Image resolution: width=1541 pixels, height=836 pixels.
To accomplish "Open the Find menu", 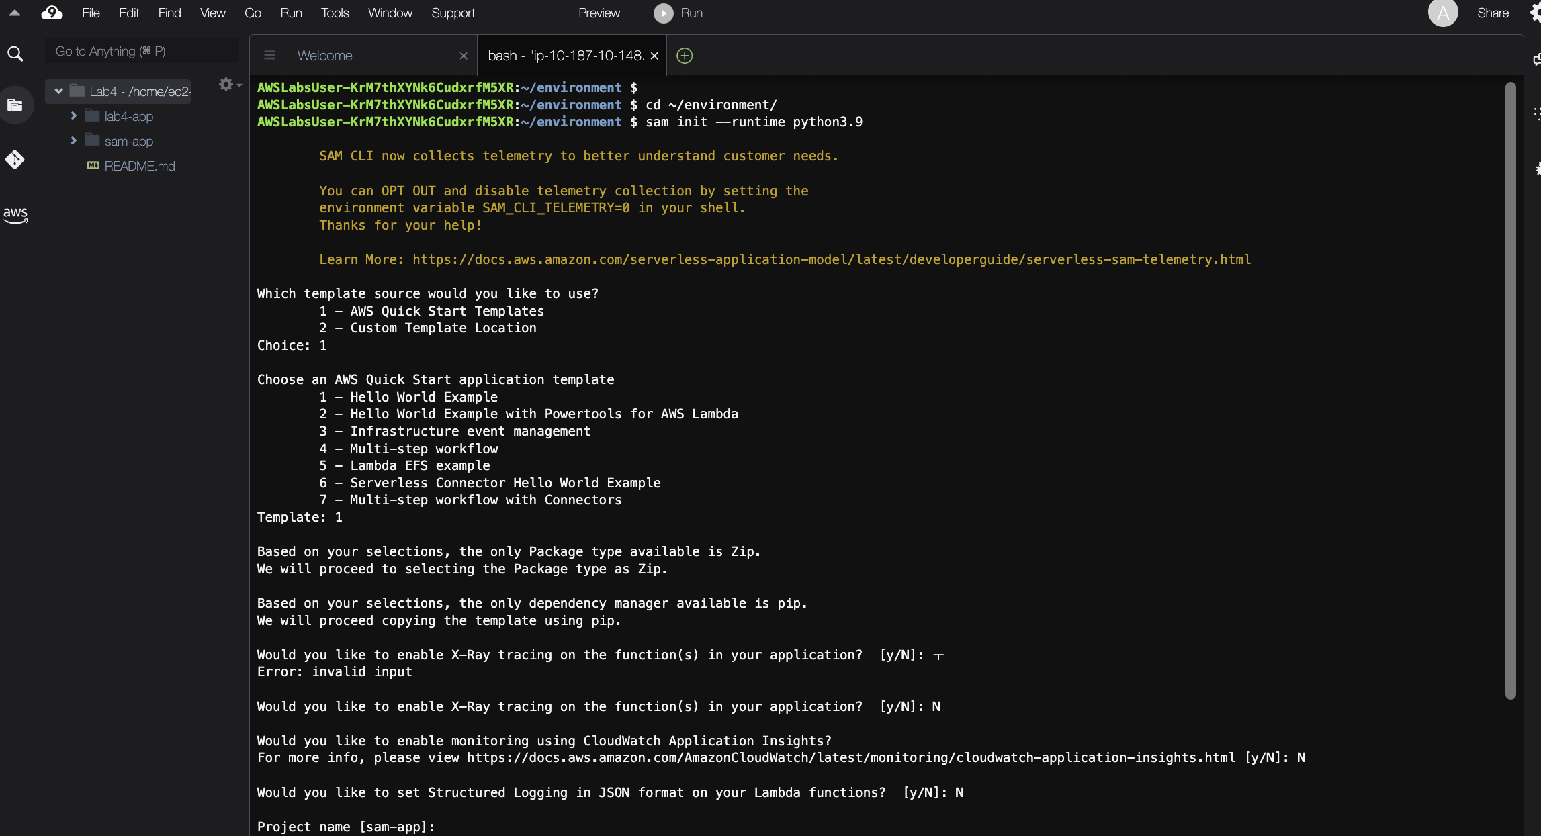I will (x=169, y=13).
